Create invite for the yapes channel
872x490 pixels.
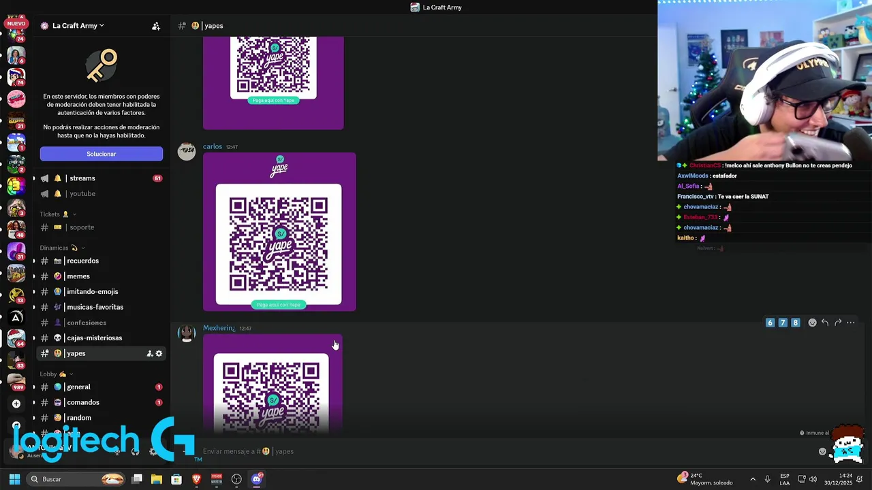(150, 354)
